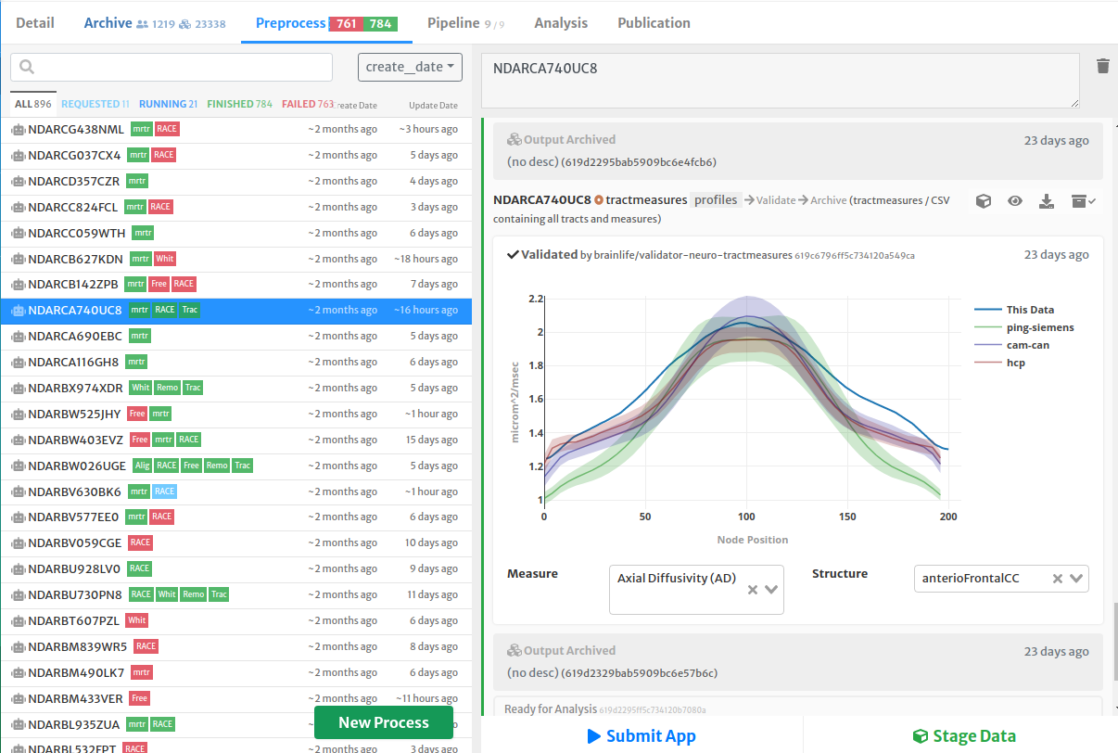Click the orange tractmeasures datatype dot

click(x=599, y=199)
